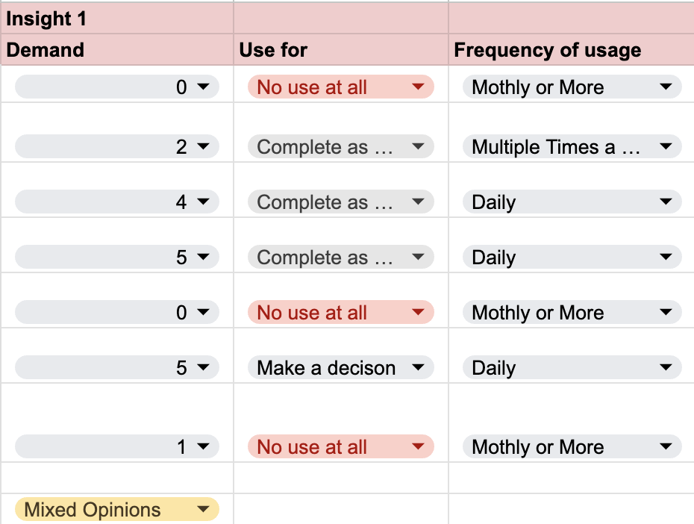Open the Make a decison dropdown
This screenshot has width=694, height=524.
click(341, 367)
